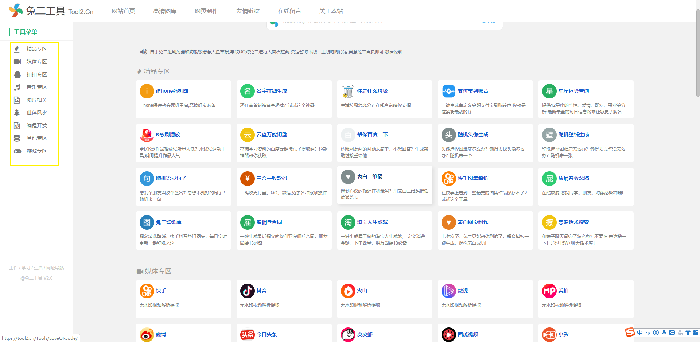
Task: Open the 淘宝人生成就 icon
Action: click(x=348, y=222)
